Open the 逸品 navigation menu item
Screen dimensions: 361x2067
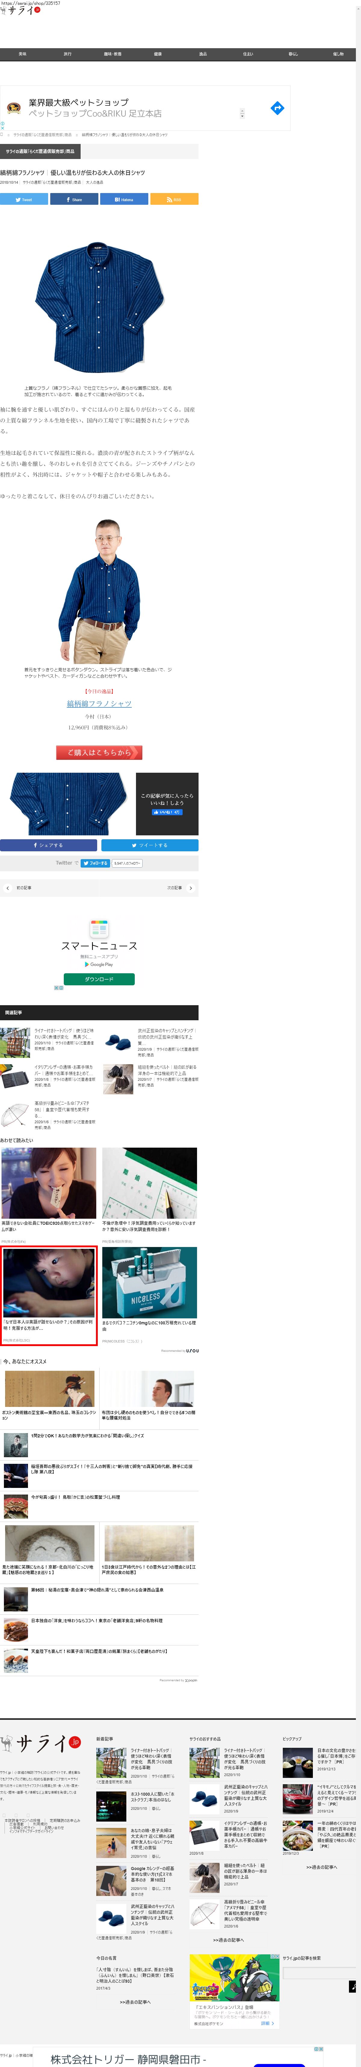pyautogui.click(x=203, y=54)
